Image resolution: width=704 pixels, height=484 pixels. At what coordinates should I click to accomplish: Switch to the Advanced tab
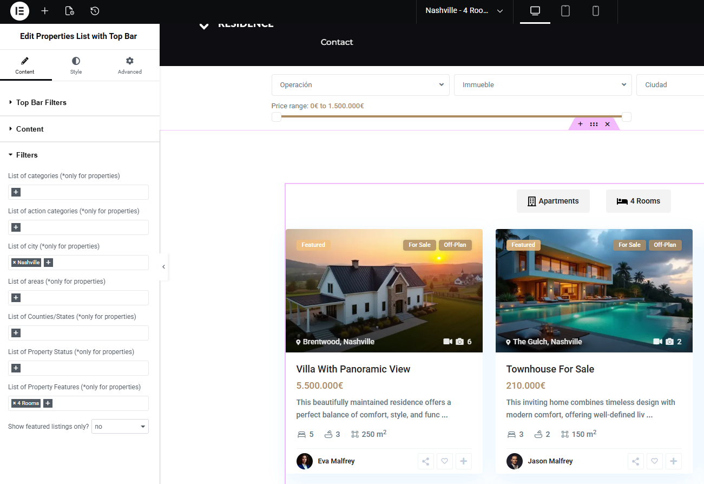(x=129, y=65)
